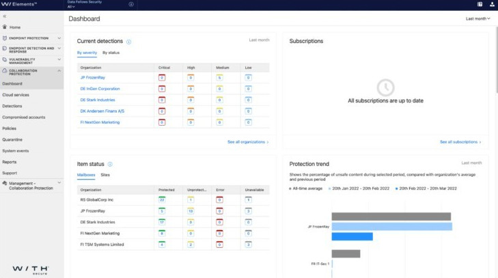Show info for Current detections
Viewport: 498px width, 278px height.
(x=128, y=42)
